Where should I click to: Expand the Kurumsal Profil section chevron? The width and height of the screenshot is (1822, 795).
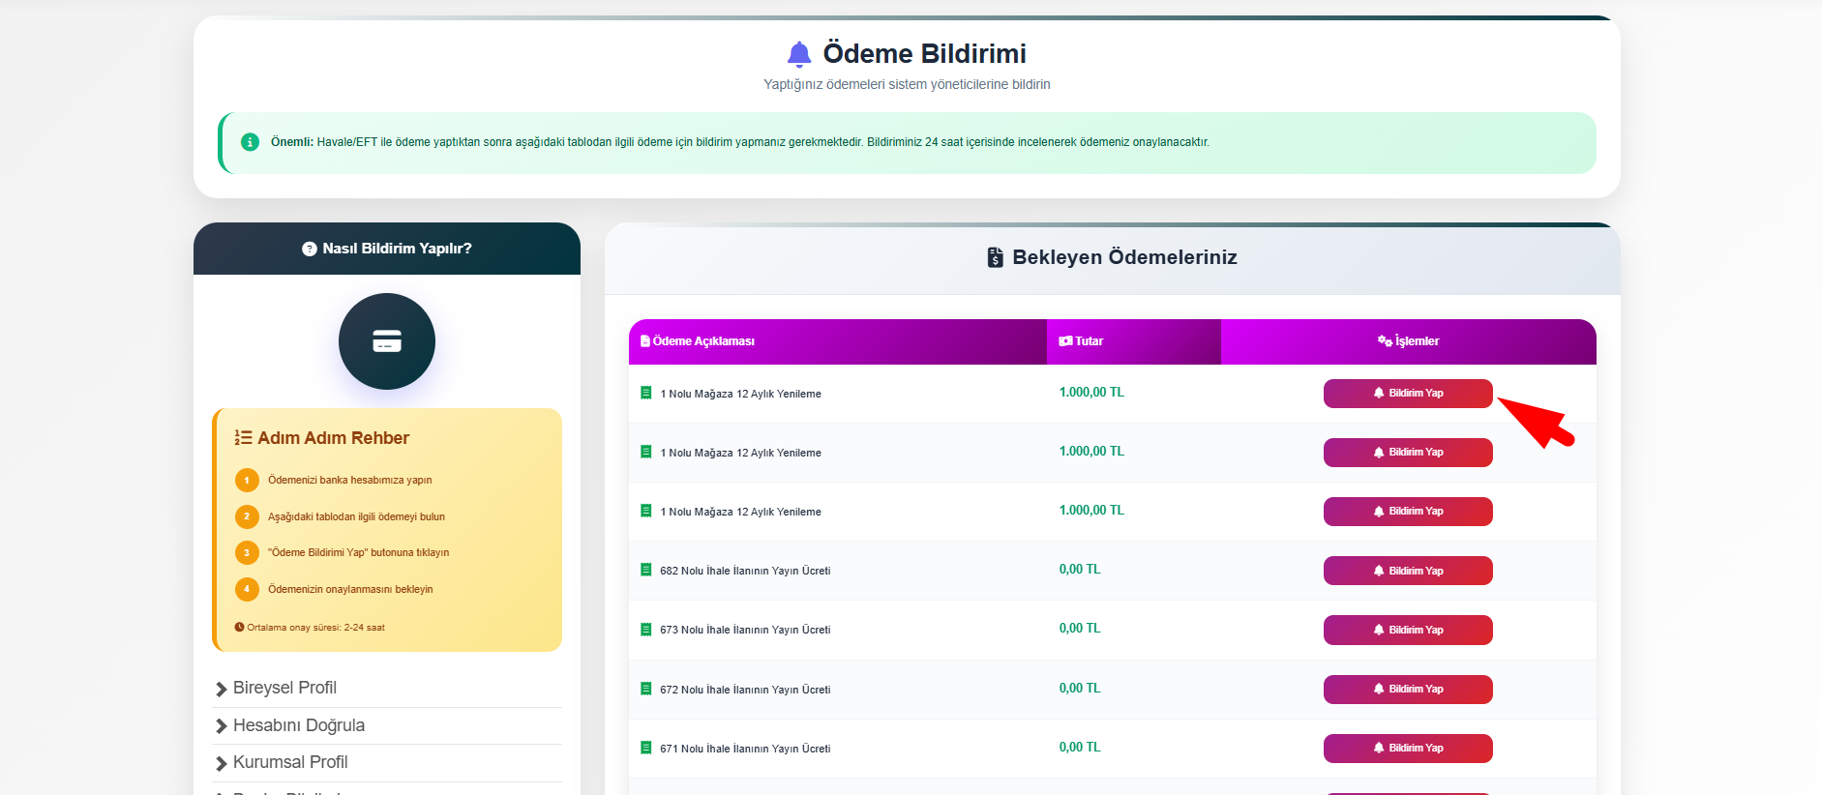[x=222, y=763]
